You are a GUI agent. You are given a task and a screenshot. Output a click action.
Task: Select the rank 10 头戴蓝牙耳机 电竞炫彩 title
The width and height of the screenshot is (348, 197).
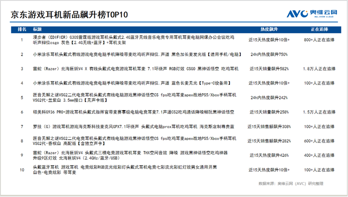125,170
